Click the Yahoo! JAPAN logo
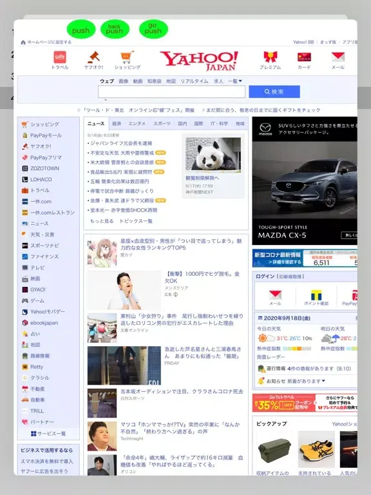371x495 pixels. (200, 61)
